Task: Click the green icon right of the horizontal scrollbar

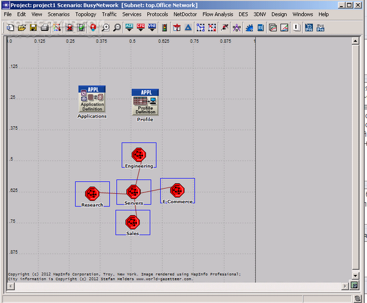Action: click(x=354, y=285)
